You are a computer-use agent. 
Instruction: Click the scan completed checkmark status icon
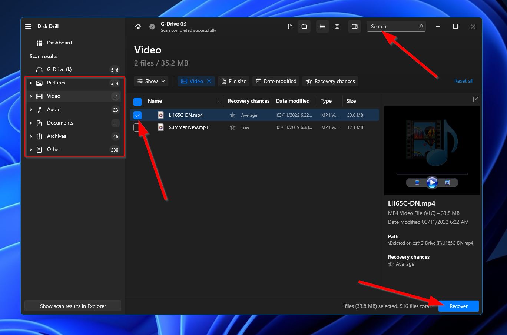pyautogui.click(x=152, y=27)
